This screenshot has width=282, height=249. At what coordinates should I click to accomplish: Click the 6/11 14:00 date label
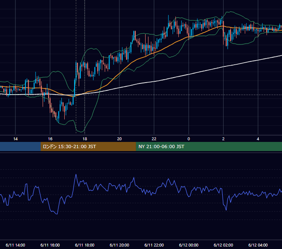coord(15,245)
